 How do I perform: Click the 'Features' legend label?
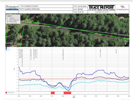pyautogui.click(x=12, y=18)
